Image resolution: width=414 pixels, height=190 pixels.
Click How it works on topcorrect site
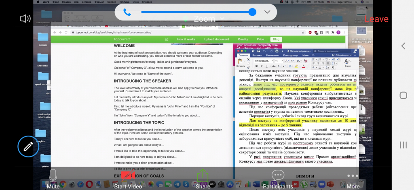(x=186, y=39)
